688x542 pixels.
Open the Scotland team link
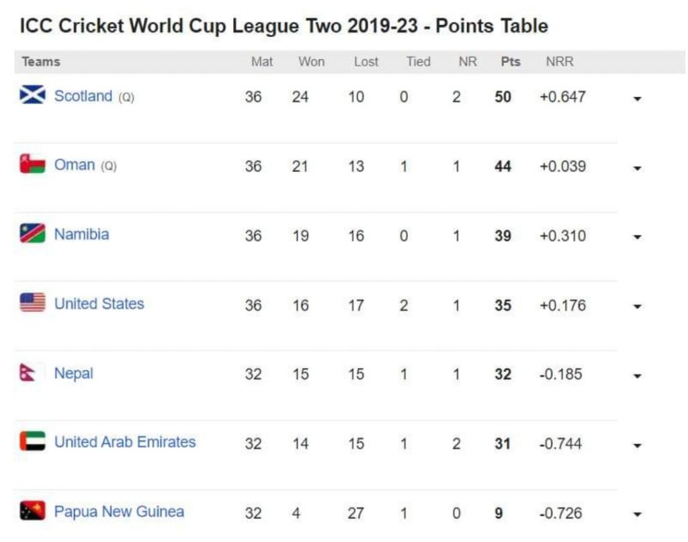pos(83,96)
